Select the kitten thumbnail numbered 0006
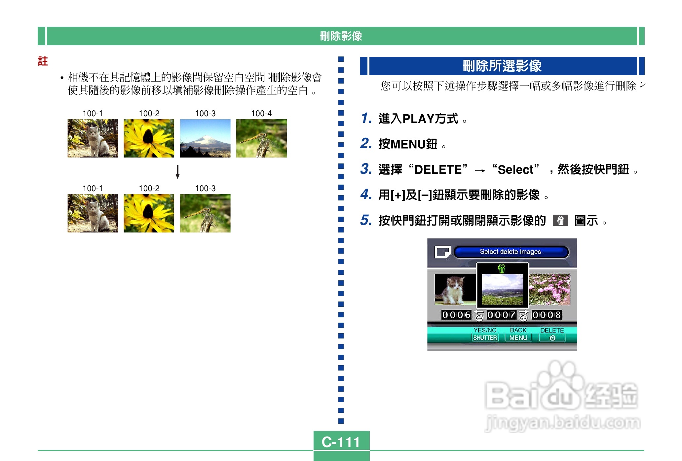 coord(455,290)
